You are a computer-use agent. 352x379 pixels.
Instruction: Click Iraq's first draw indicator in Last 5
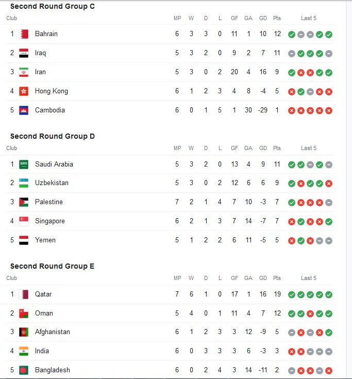tap(292, 54)
